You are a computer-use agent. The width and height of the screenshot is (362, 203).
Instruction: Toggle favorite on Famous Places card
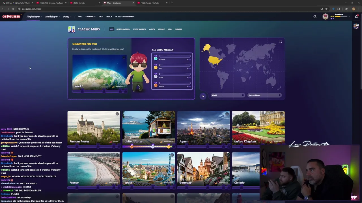117,114
